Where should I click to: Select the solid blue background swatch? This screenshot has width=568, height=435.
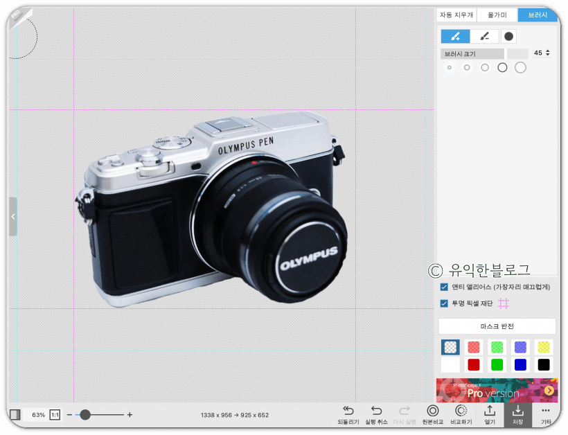520,365
